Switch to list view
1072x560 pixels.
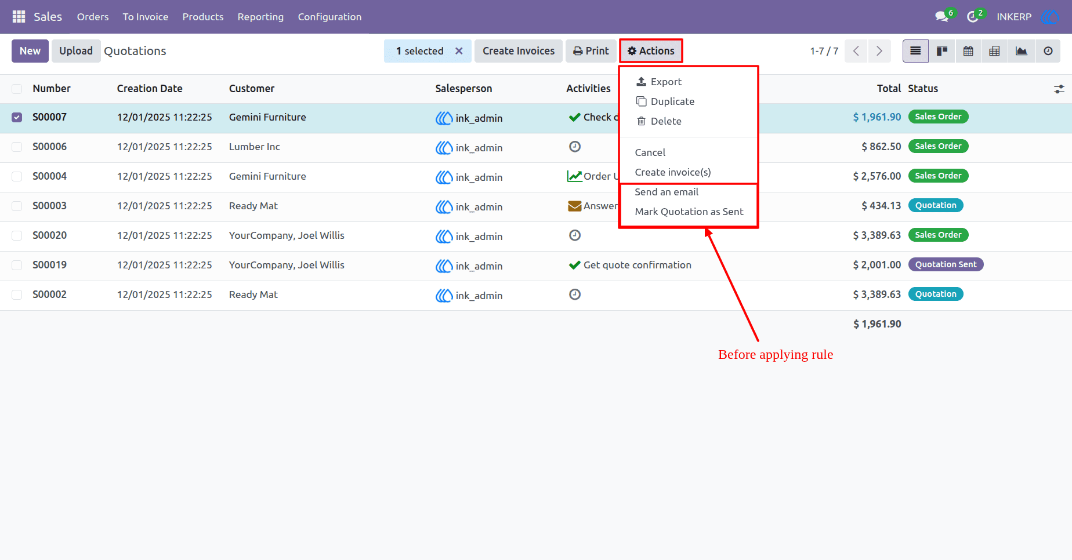click(x=915, y=51)
